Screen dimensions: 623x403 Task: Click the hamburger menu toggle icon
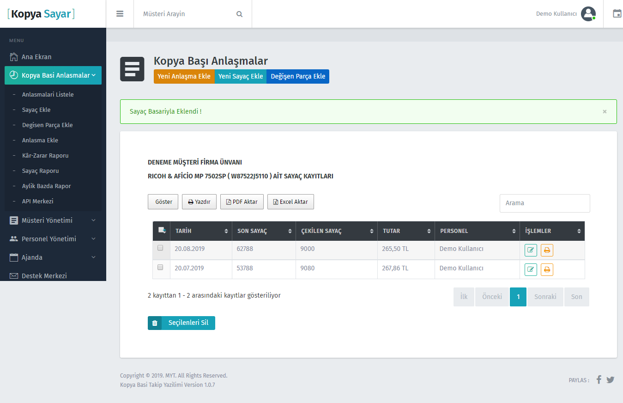[x=120, y=14]
